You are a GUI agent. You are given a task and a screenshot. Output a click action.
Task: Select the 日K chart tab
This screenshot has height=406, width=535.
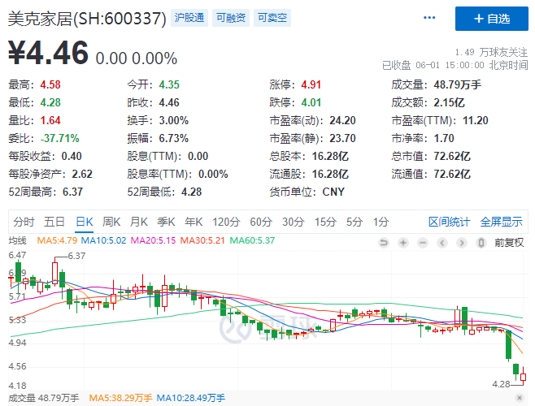pos(85,222)
